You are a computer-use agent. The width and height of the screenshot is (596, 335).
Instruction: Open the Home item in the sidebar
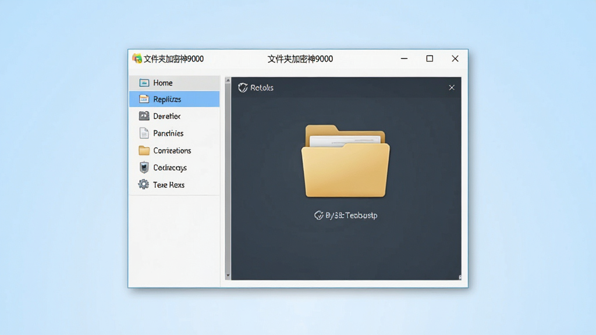click(175, 83)
